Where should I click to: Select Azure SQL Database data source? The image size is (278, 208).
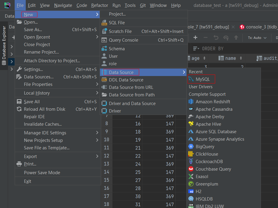point(224,132)
